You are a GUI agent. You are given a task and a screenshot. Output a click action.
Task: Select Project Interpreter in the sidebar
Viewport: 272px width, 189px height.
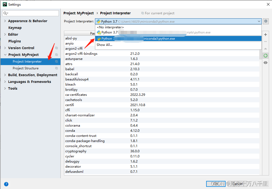coord(30,62)
